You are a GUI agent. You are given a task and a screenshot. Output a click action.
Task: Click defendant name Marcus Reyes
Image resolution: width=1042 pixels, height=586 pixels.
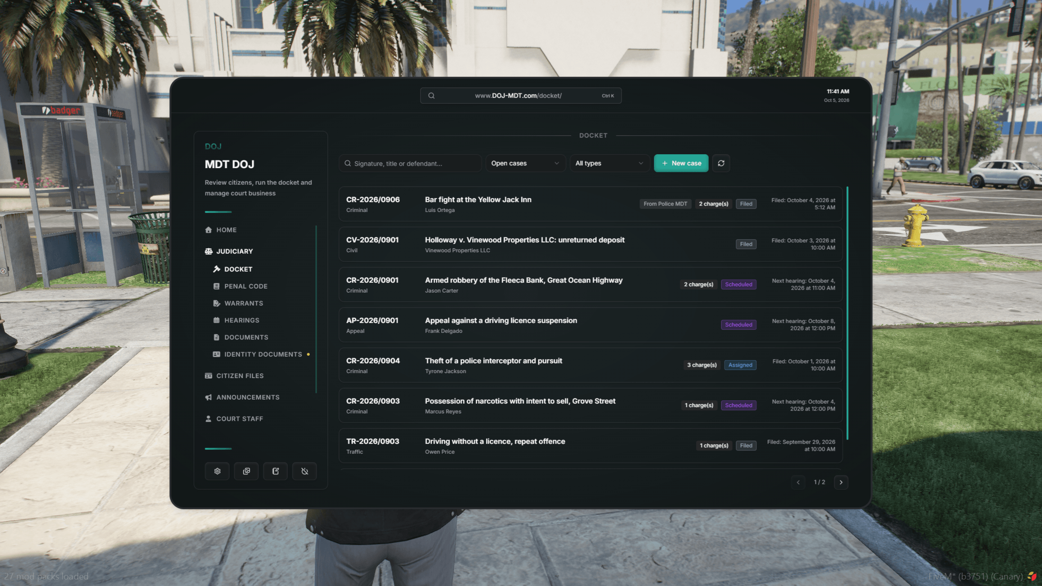tap(443, 411)
